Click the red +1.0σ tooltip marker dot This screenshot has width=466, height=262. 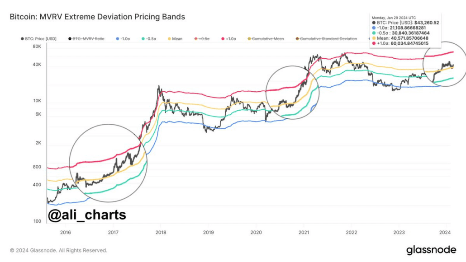pyautogui.click(x=374, y=44)
